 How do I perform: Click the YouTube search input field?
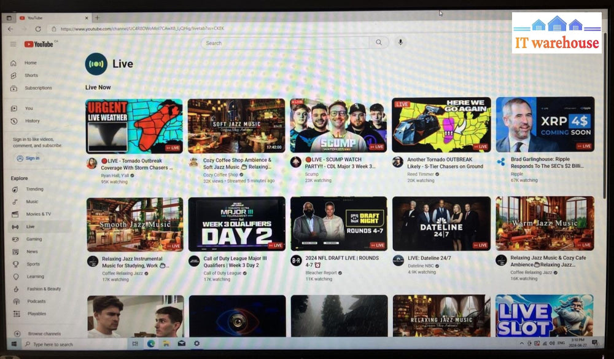click(286, 43)
